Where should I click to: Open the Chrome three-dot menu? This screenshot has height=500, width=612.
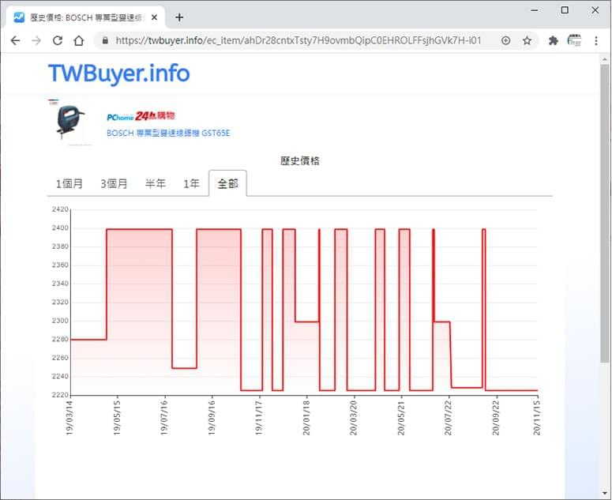click(x=596, y=40)
